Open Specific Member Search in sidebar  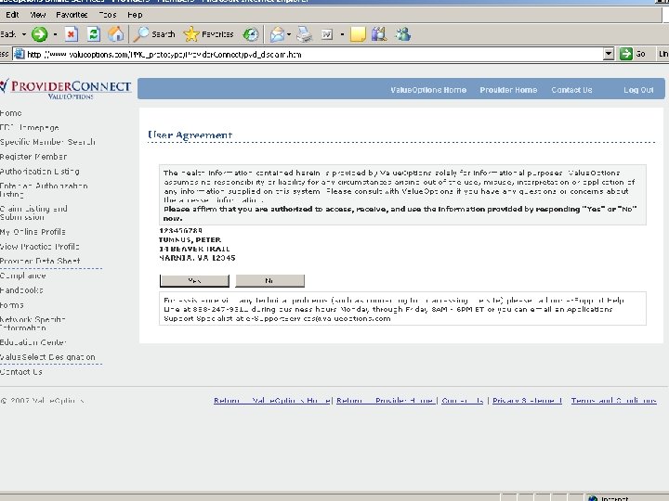coord(47,142)
